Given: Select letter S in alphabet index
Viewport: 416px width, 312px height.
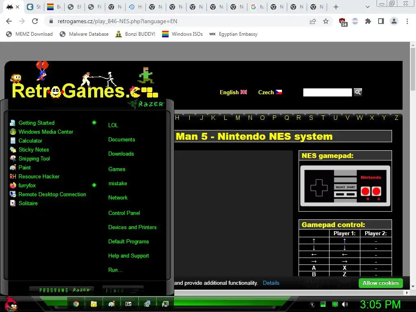Looking at the screenshot, I should 311,118.
